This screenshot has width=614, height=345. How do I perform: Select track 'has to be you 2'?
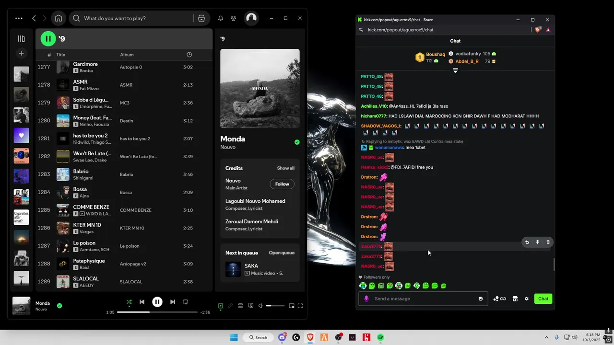point(124,138)
